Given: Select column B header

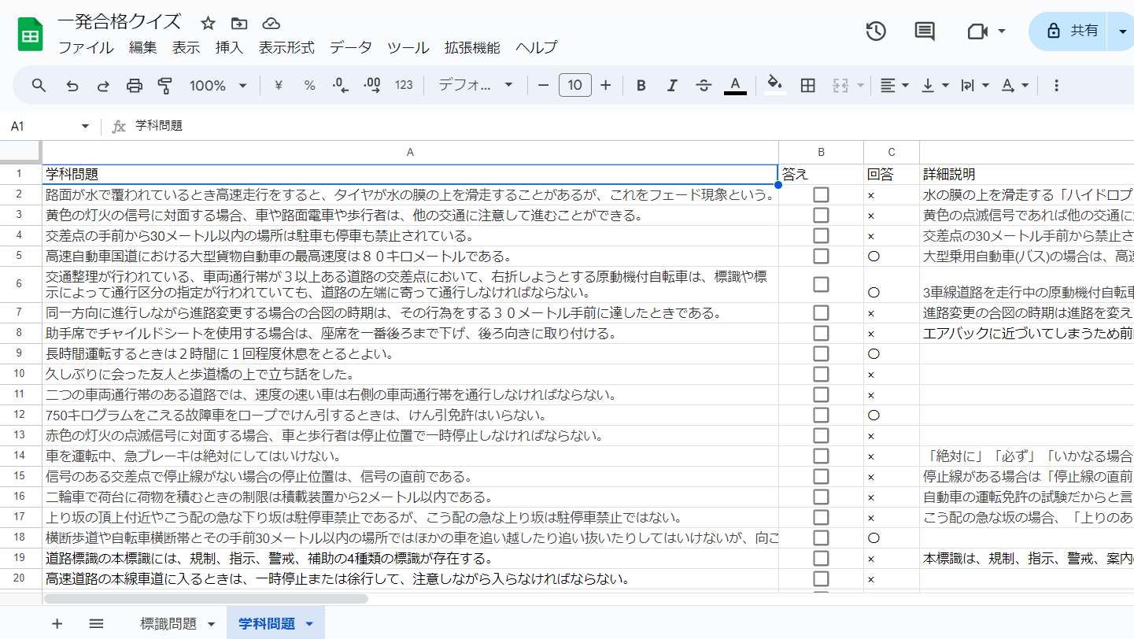Looking at the screenshot, I should click(x=821, y=152).
